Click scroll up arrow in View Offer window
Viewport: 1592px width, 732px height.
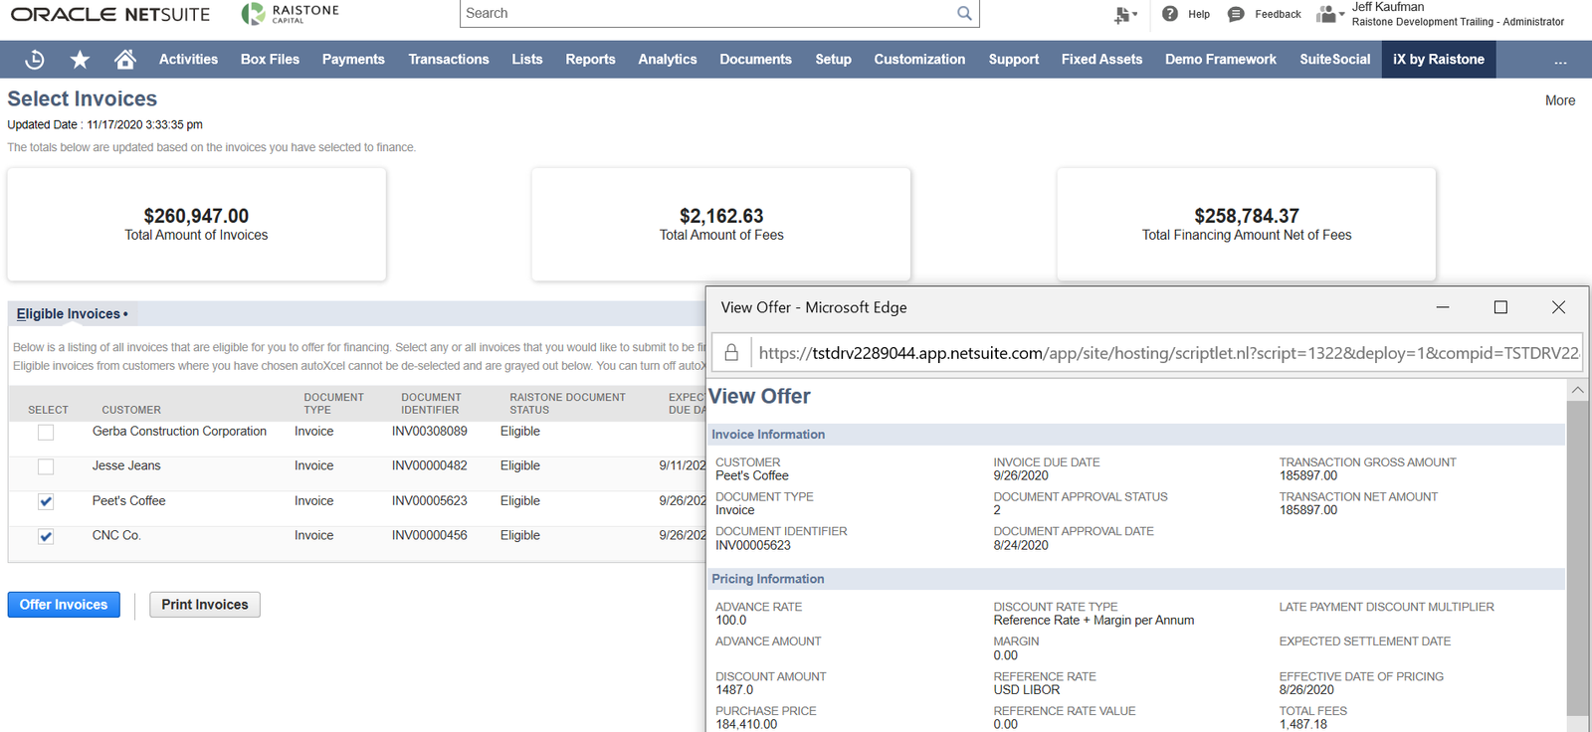click(x=1577, y=390)
